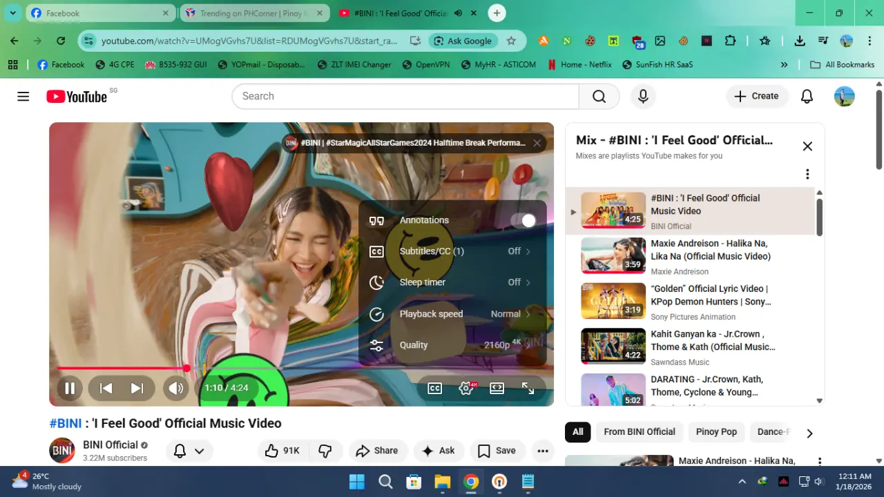Viewport: 884px width, 497px height.
Task: Open the YouTube guide hamburger menu
Action: coord(23,97)
